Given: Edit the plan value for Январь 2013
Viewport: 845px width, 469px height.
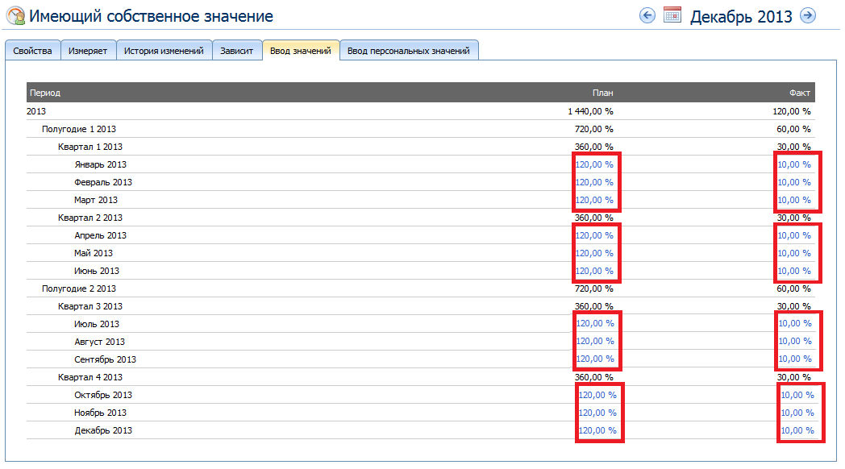Looking at the screenshot, I should 594,164.
